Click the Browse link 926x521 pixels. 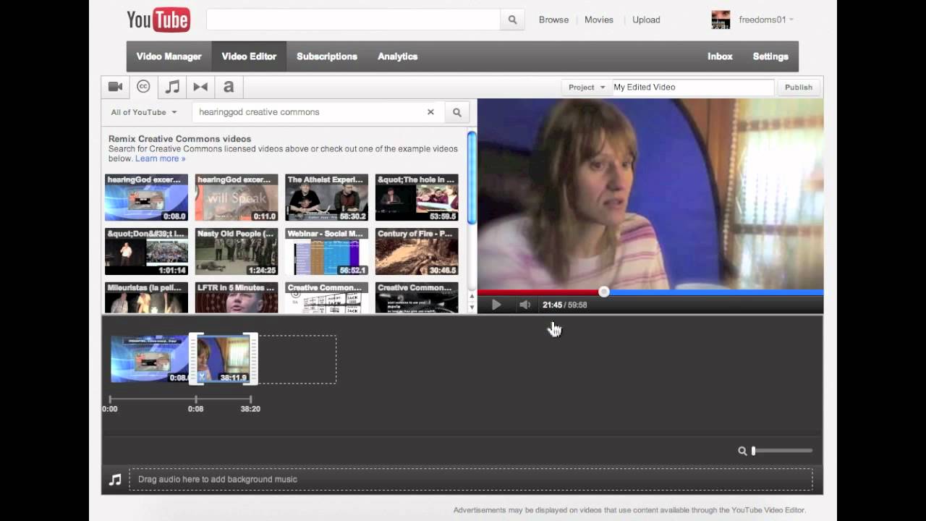click(x=553, y=20)
